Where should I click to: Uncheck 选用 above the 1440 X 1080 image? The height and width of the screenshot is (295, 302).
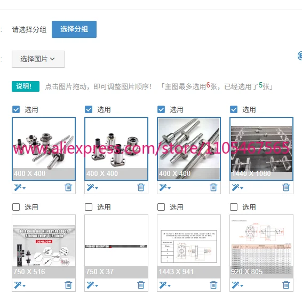click(234, 109)
